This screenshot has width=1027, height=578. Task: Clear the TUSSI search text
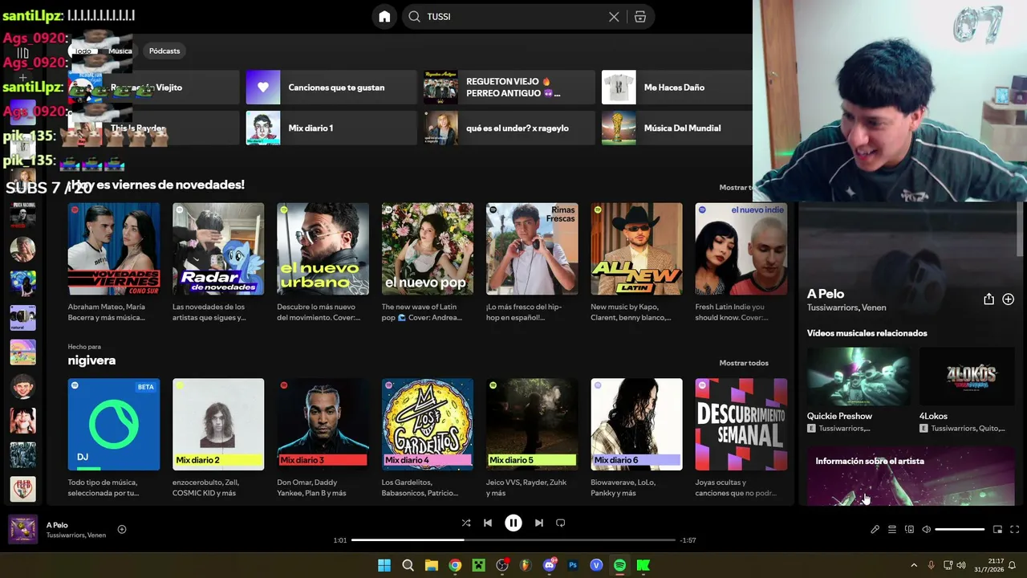tap(614, 17)
